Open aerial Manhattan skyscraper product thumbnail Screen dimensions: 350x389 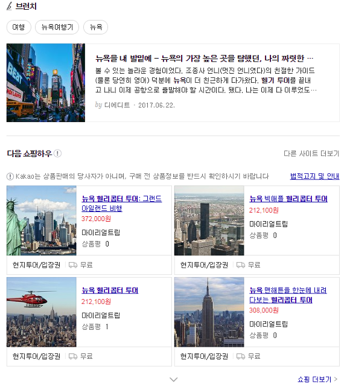tap(209, 220)
